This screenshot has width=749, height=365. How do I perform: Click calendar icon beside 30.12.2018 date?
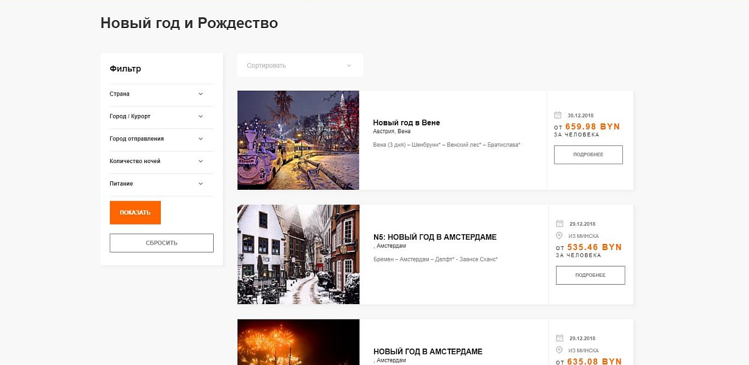click(557, 115)
